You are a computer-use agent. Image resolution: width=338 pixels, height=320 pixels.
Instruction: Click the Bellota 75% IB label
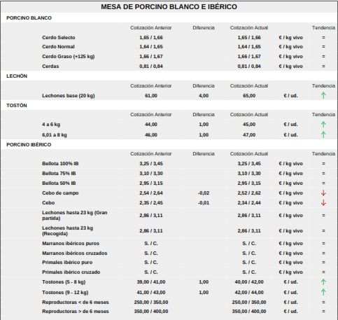[59, 174]
